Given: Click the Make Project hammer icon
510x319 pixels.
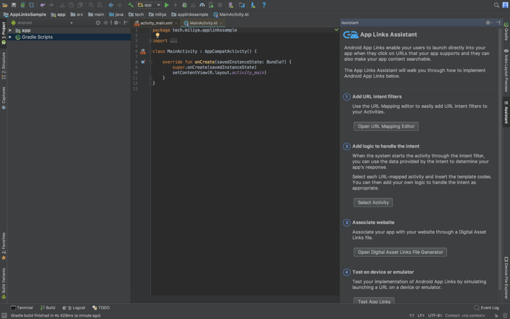Looking at the screenshot, I should point(131,5).
